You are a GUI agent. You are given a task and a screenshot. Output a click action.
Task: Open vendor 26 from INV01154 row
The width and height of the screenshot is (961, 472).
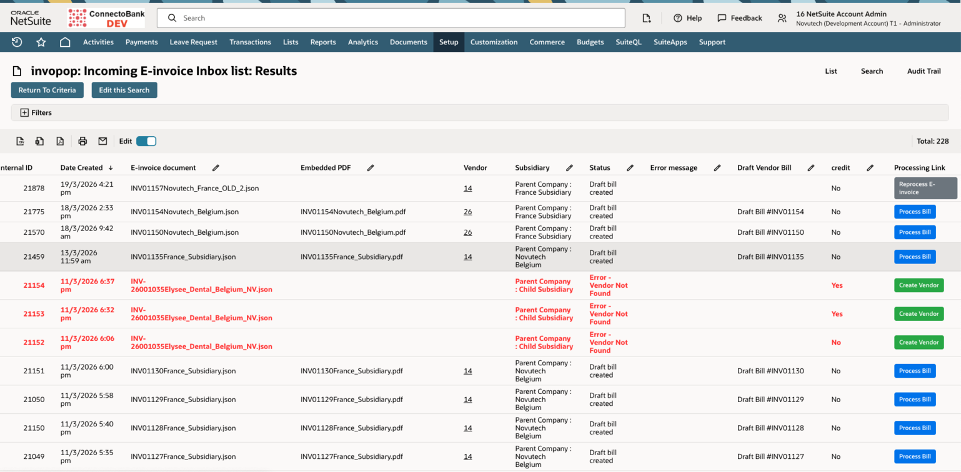point(468,212)
